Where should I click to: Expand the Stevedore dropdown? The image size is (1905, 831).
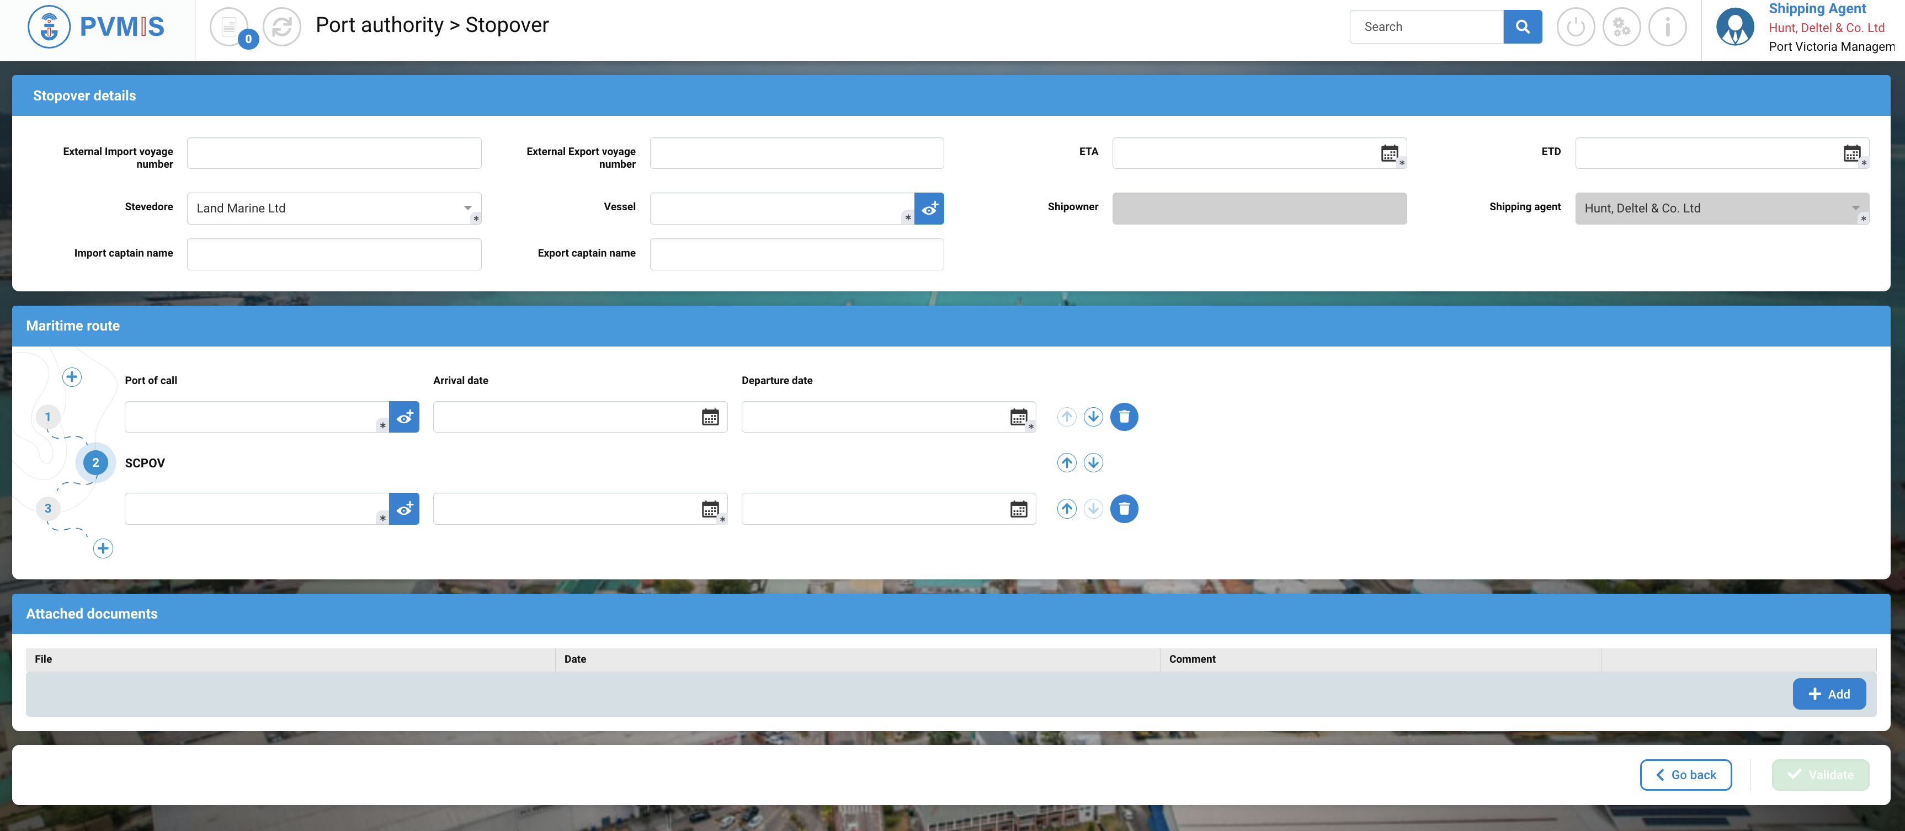[467, 207]
